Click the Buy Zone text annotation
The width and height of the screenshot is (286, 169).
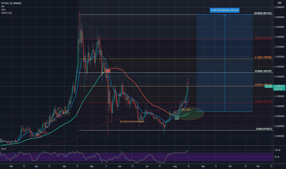[186, 110]
